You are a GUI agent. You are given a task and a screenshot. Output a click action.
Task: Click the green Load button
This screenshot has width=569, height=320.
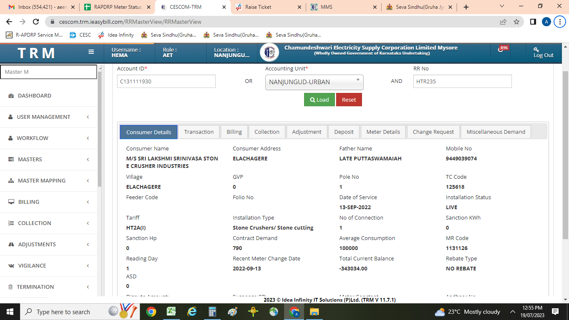319,100
